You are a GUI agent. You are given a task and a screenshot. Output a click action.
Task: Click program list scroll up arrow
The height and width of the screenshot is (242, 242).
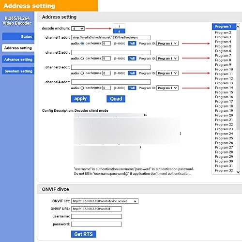pyautogui.click(x=238, y=27)
